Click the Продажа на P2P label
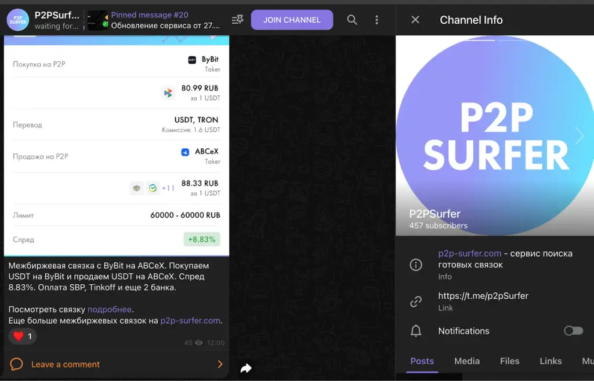 41,156
